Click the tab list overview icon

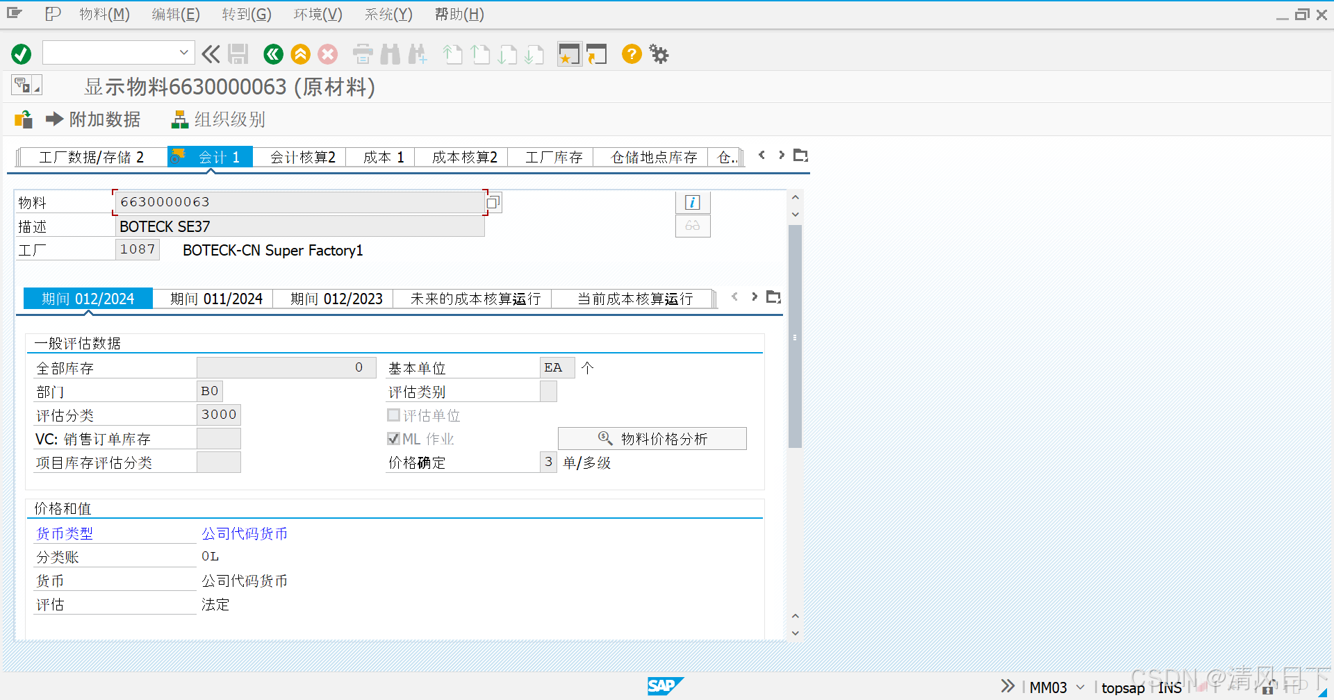[800, 155]
